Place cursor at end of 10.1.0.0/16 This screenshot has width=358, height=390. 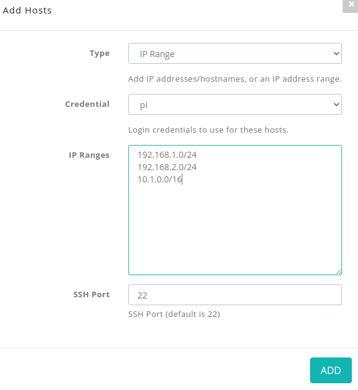[182, 179]
